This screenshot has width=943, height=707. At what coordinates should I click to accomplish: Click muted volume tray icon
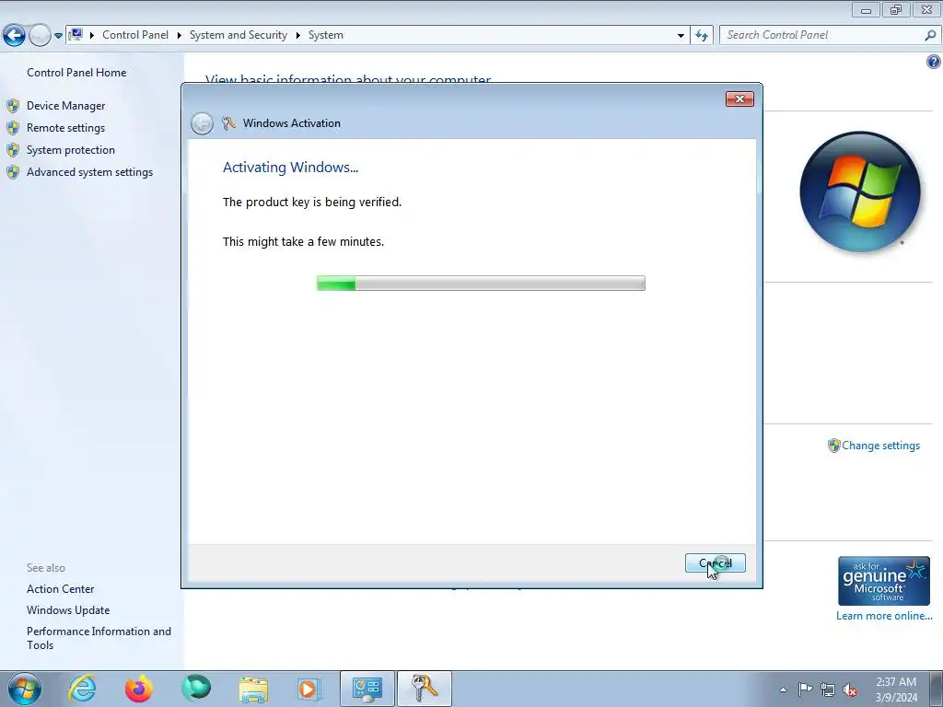tap(850, 690)
